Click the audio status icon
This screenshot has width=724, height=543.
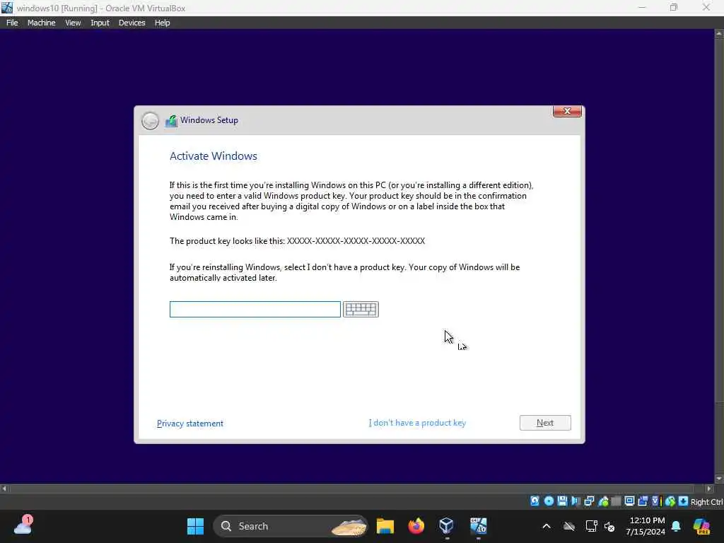coord(576,501)
